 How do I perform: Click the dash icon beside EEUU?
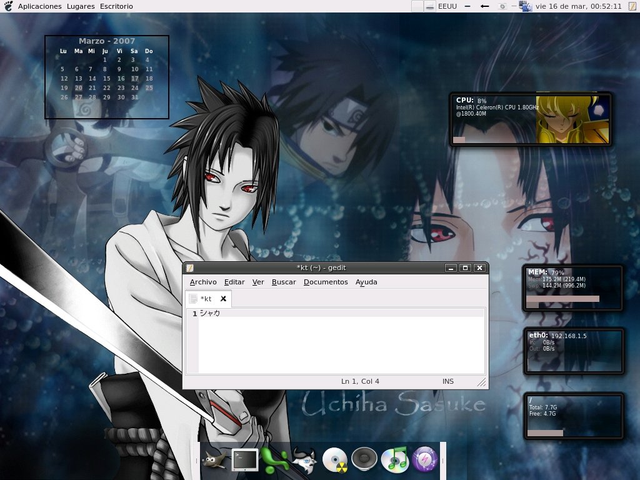tap(467, 6)
